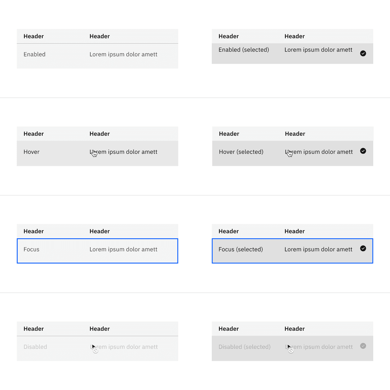Viewport: 390px width, 390px height.
Task: Click the Header cell above Focus (selected) row
Action: click(229, 231)
